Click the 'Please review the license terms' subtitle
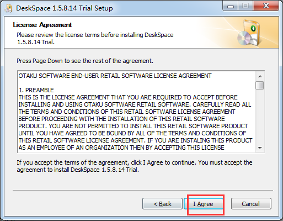 pos(95,39)
